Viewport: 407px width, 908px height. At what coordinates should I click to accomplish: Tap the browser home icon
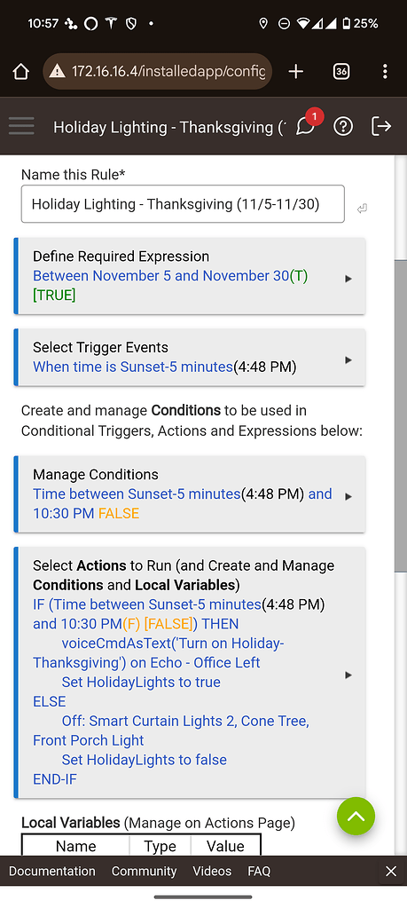(x=20, y=71)
